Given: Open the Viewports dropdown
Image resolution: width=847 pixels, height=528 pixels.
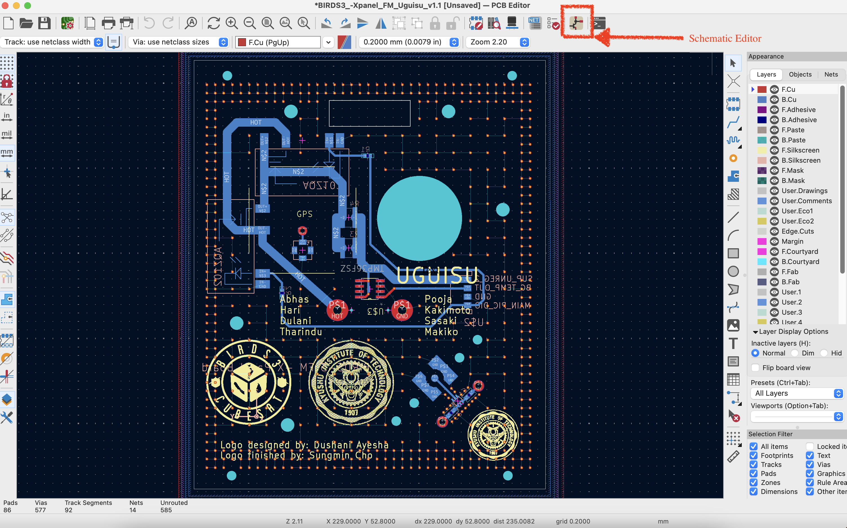Looking at the screenshot, I should pyautogui.click(x=797, y=416).
